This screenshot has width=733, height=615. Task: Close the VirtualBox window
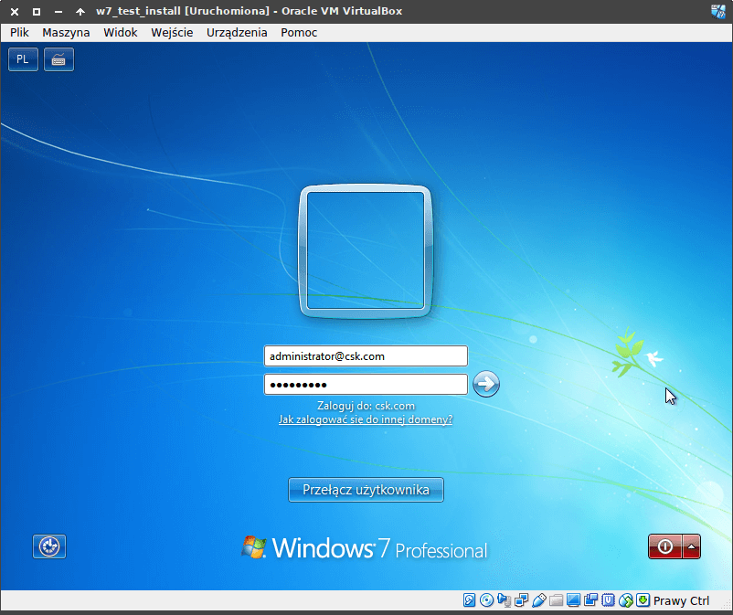click(x=15, y=12)
